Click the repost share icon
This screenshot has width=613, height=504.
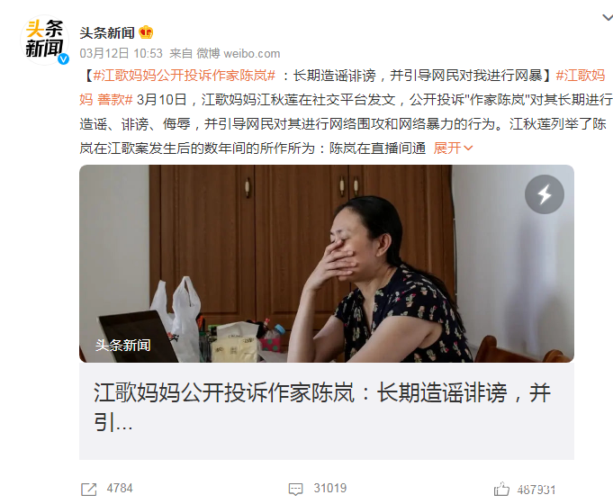pos(89,489)
